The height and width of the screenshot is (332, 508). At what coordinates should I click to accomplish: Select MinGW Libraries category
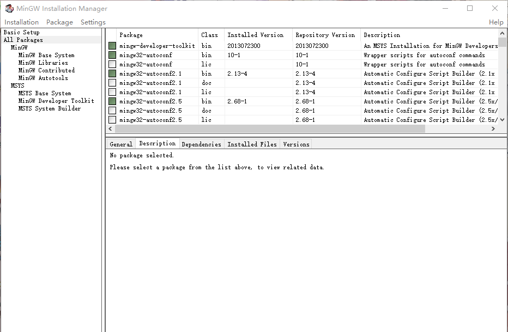[43, 63]
